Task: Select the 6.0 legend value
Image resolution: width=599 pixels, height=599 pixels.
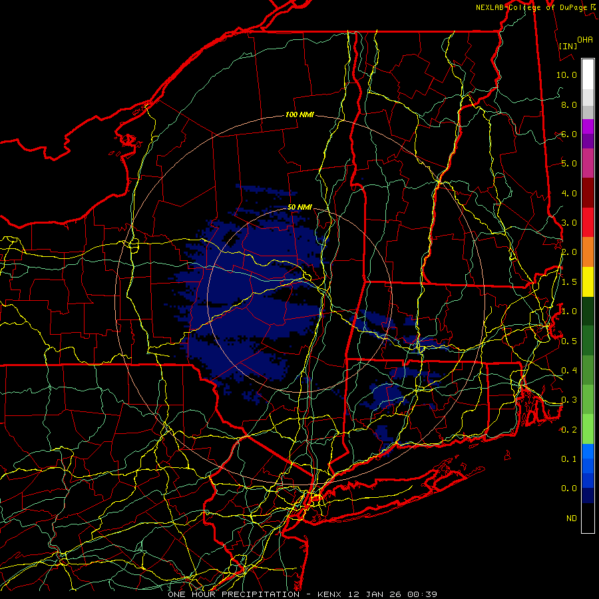Action: [x=569, y=134]
